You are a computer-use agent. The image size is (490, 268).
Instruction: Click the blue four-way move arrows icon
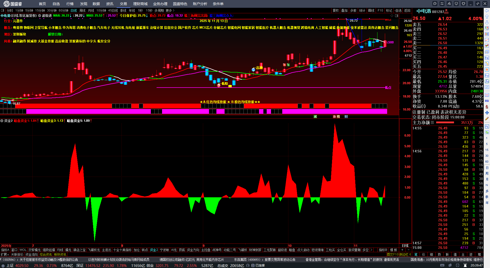(x=487, y=113)
